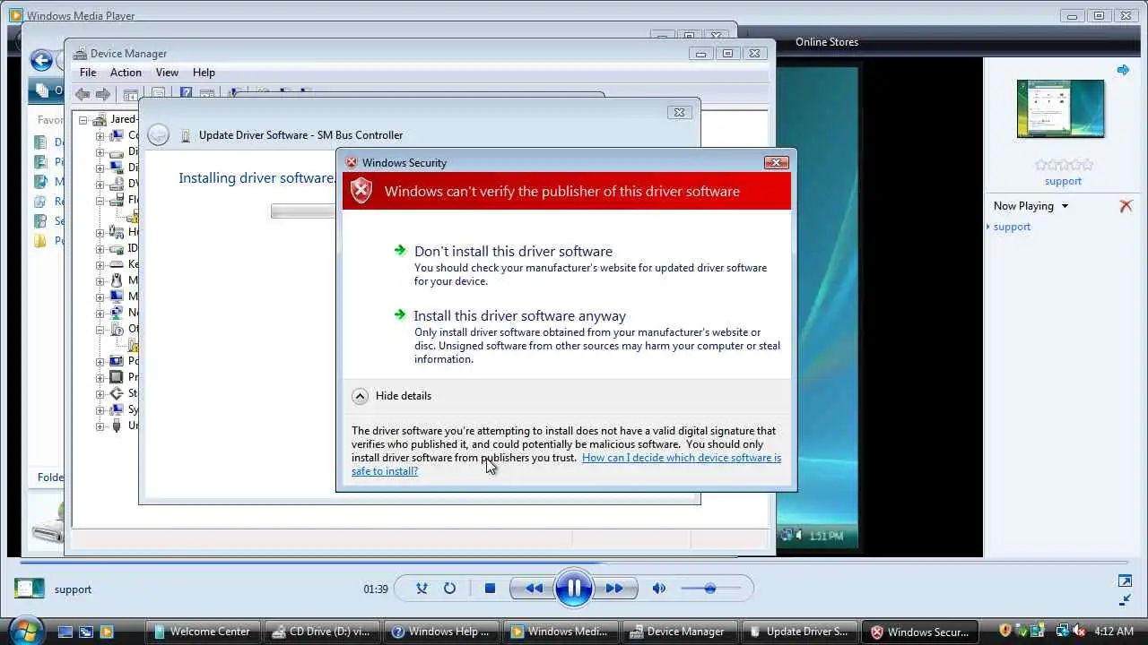Click the support link under rating stars
The image size is (1148, 645).
(x=1063, y=181)
